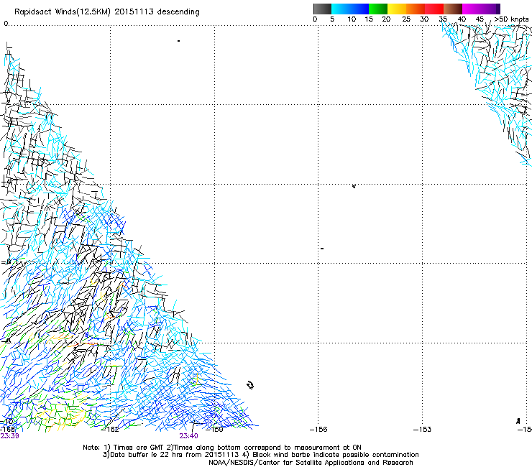Click the '10' legend label
Viewport: 532px width, 467px height.
(352, 19)
